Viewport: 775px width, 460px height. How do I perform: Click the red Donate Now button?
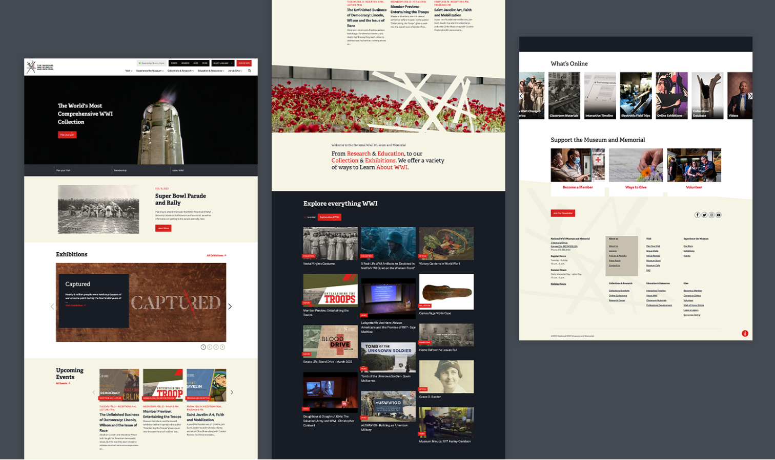(244, 63)
